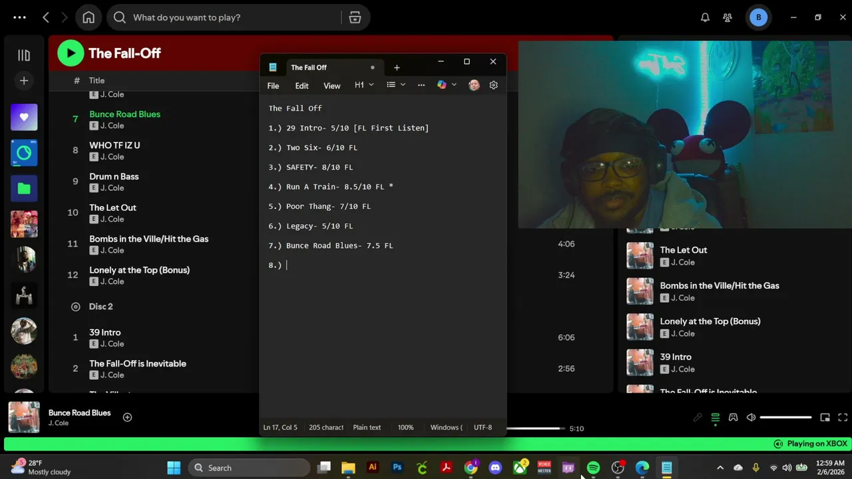Image resolution: width=852 pixels, height=479 pixels.
Task: Open weather widget showing 28°F
Action: [41, 467]
